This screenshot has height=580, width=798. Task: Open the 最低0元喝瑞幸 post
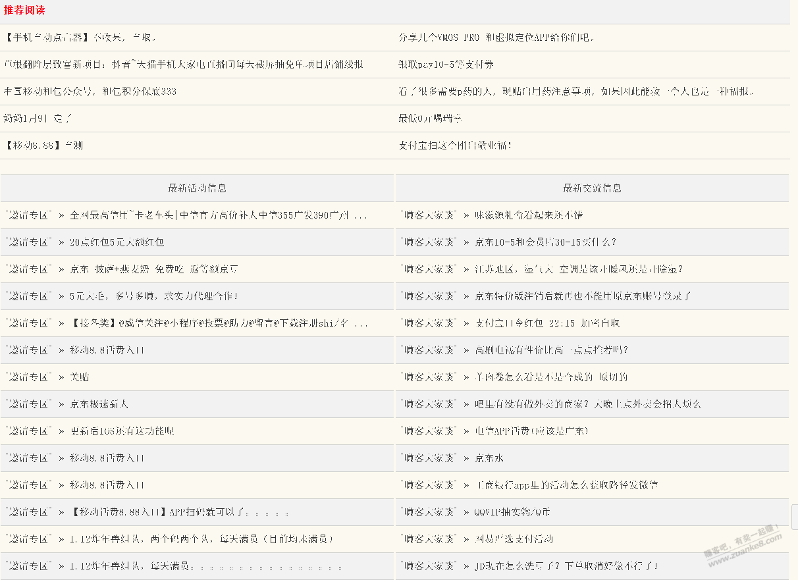point(430,119)
